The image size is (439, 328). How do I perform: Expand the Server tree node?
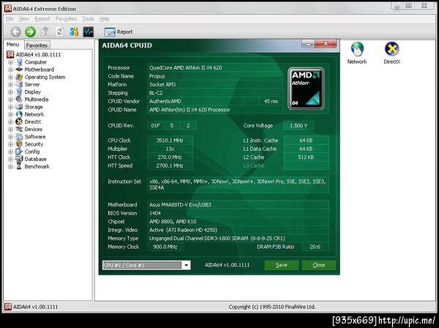[10, 84]
